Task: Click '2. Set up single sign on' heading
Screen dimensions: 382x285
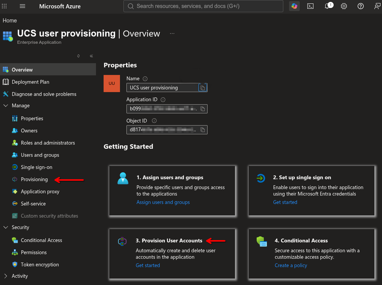Action: [x=302, y=177]
